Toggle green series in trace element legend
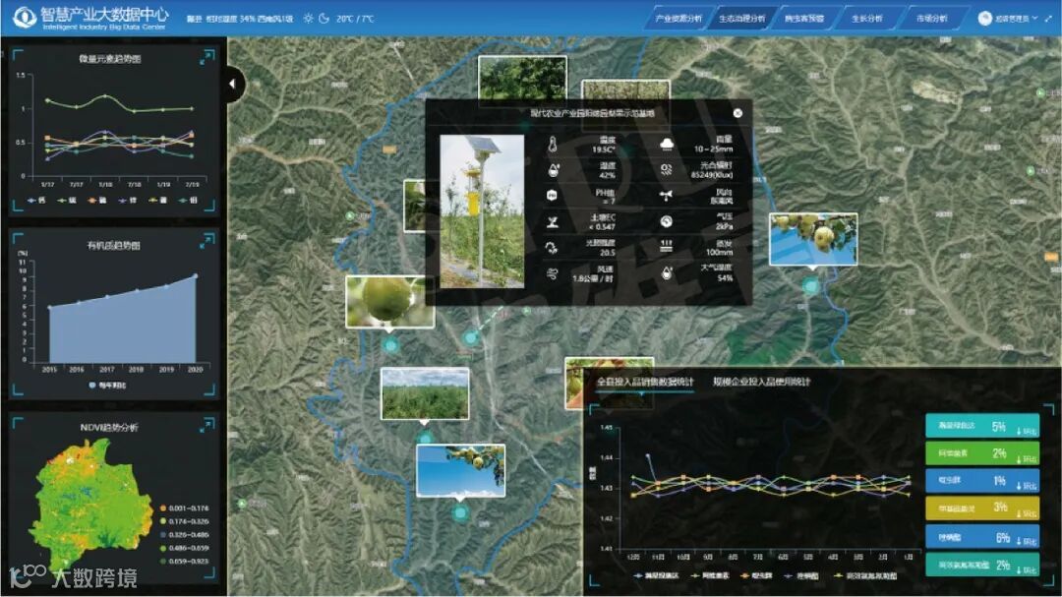The width and height of the screenshot is (1062, 597). [x=67, y=200]
